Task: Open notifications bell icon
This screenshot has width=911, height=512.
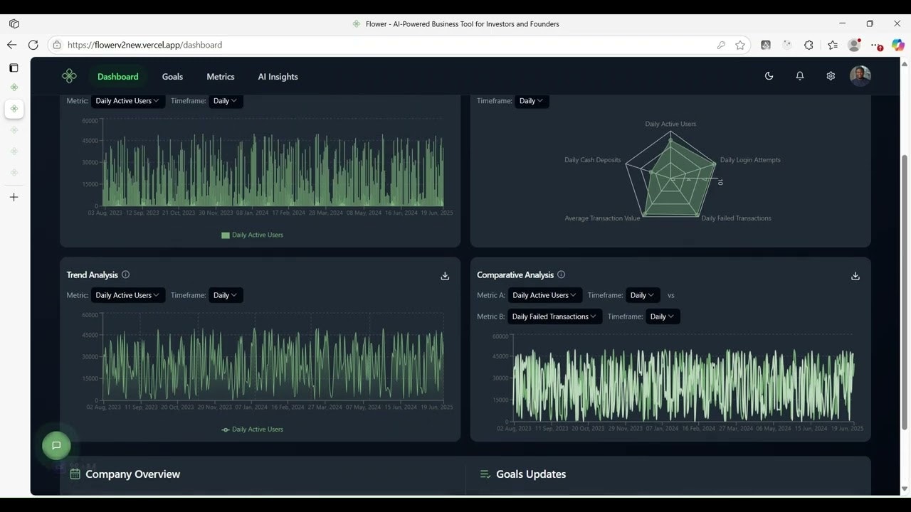Action: pos(799,76)
